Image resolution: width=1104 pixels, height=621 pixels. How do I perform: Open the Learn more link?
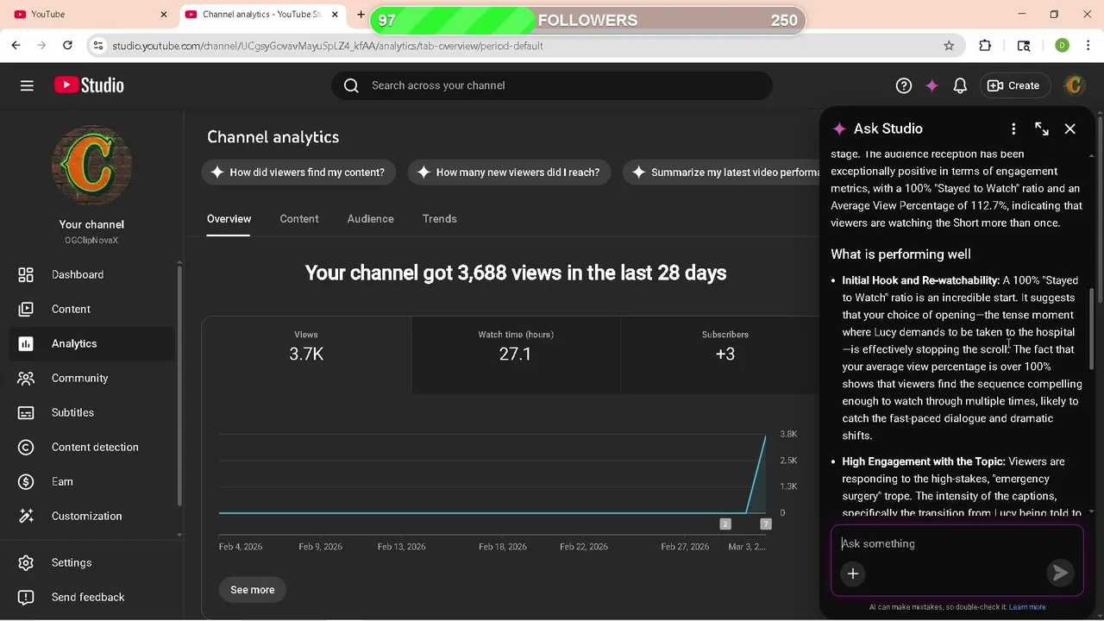1027,607
